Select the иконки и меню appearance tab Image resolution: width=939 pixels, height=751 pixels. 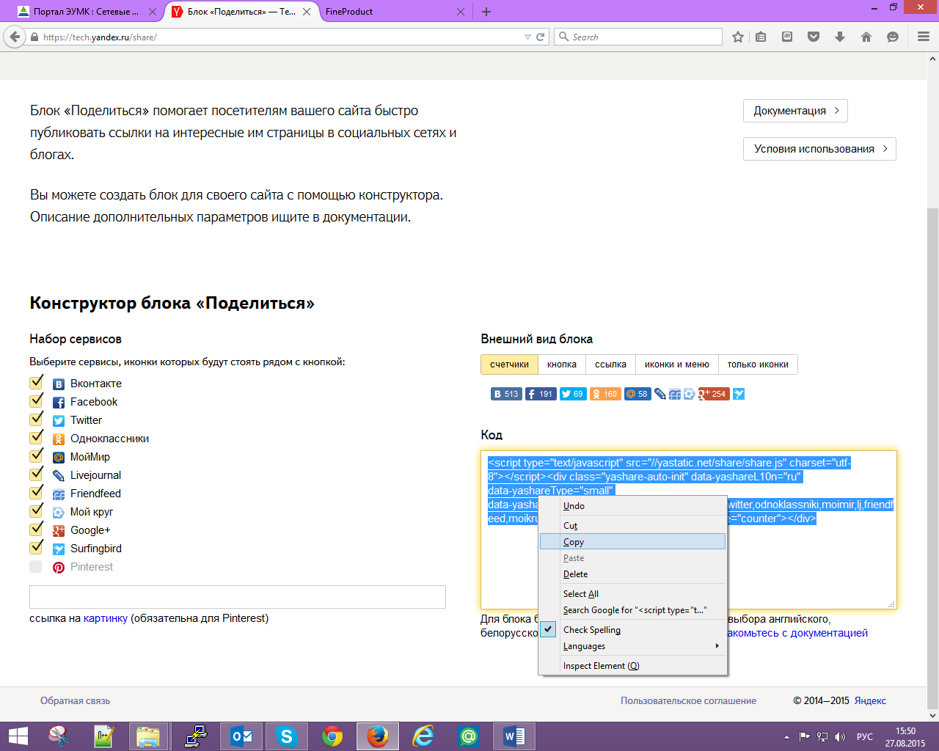pos(677,364)
